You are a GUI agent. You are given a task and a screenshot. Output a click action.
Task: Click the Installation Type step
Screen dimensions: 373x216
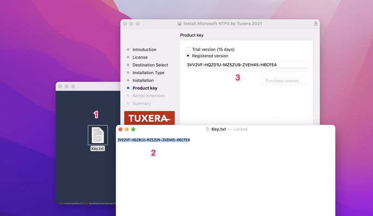coord(148,72)
